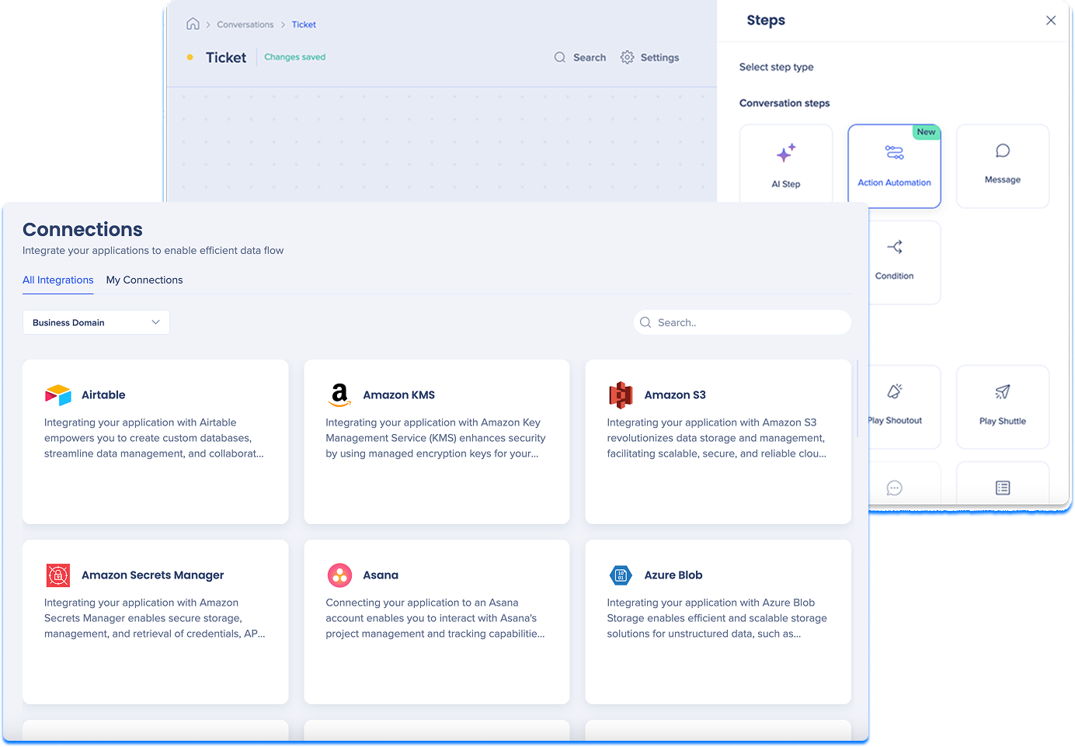Choose the Action Automation step icon
The height and width of the screenshot is (747, 1075).
[x=895, y=152]
